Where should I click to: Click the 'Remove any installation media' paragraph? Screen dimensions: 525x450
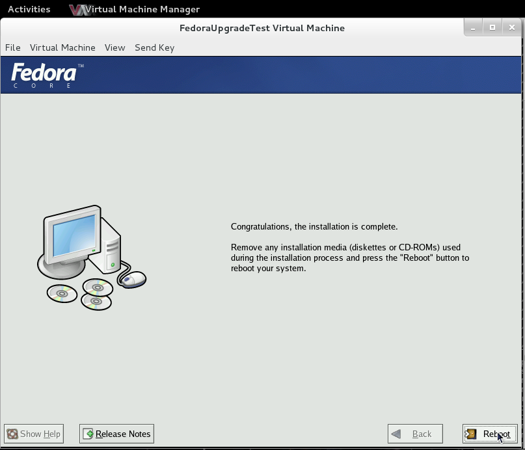[350, 258]
